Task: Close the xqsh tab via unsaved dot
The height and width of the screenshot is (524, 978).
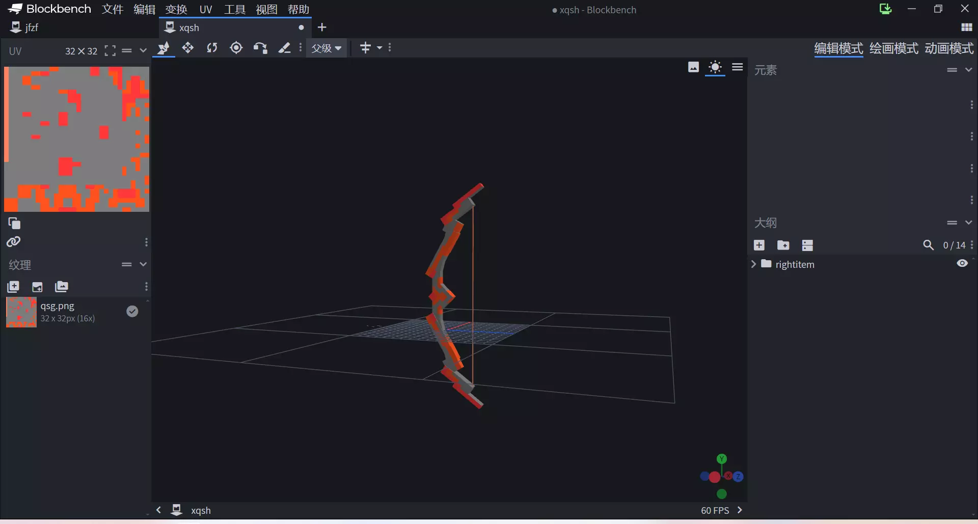Action: point(301,27)
